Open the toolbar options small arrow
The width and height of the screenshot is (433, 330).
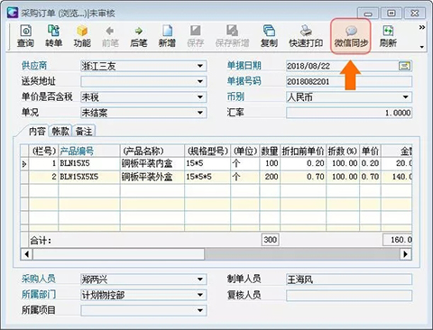click(x=422, y=47)
